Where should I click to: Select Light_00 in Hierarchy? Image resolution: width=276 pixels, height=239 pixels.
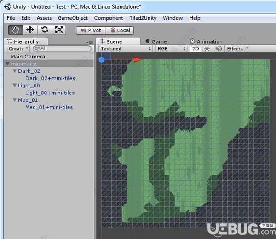pos(29,86)
